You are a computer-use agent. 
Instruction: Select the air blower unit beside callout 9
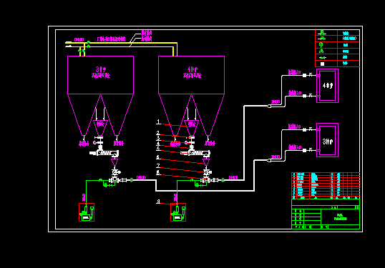coord(178,212)
